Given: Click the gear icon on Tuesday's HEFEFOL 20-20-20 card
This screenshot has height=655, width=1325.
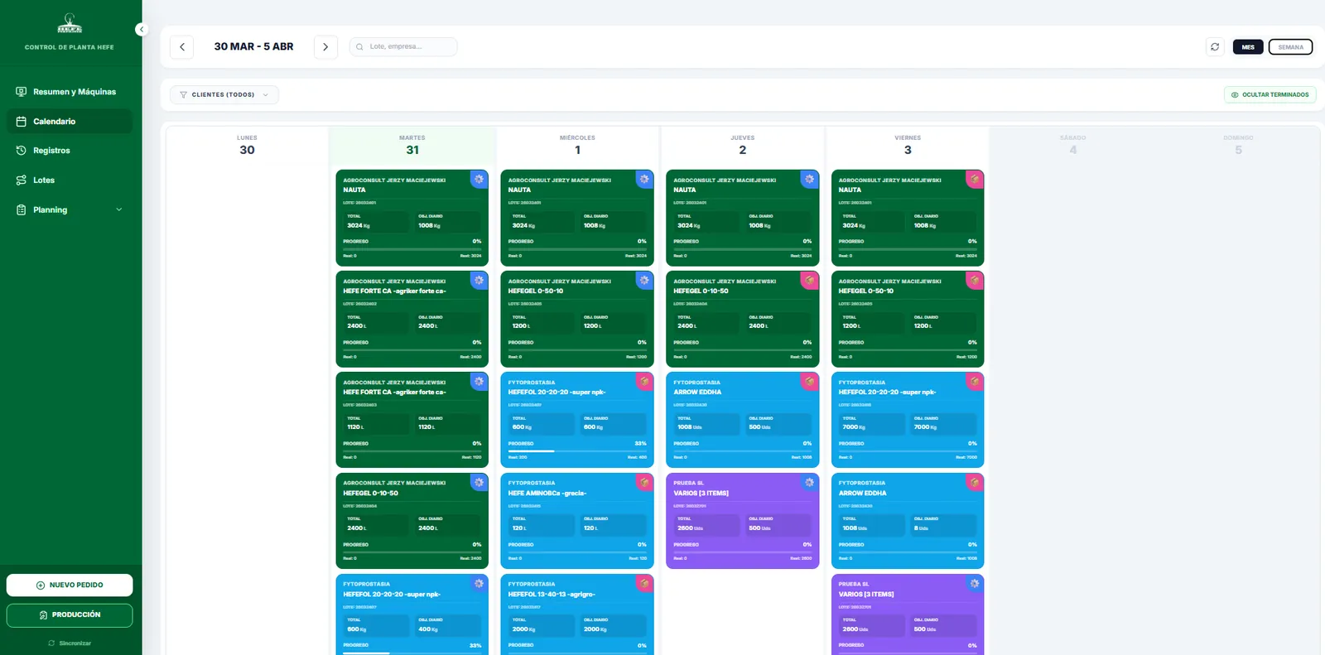Looking at the screenshot, I should point(479,583).
